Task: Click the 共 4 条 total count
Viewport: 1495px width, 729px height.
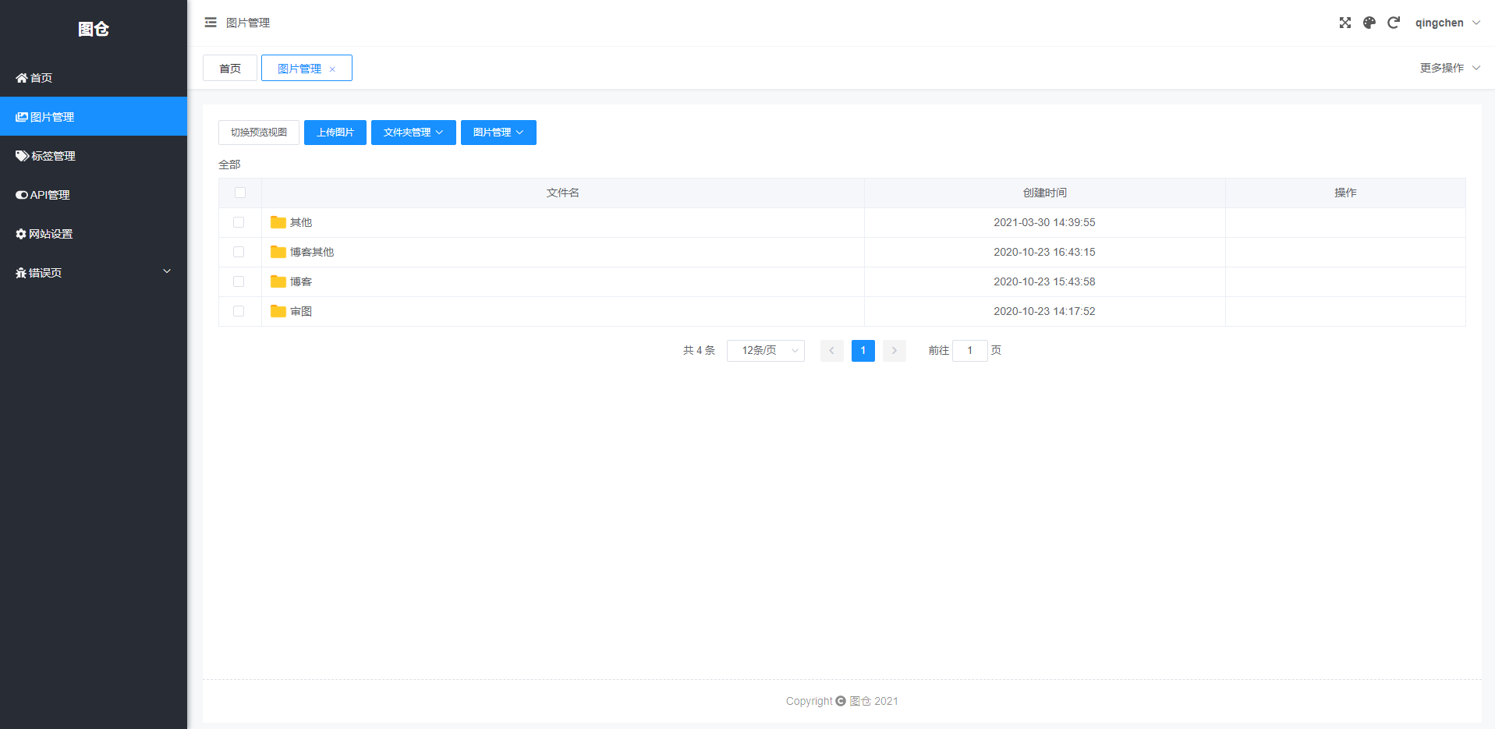Action: 699,351
